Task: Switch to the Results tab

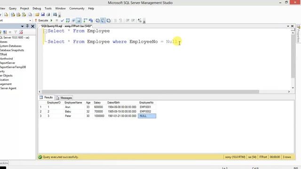Action: 46,98
